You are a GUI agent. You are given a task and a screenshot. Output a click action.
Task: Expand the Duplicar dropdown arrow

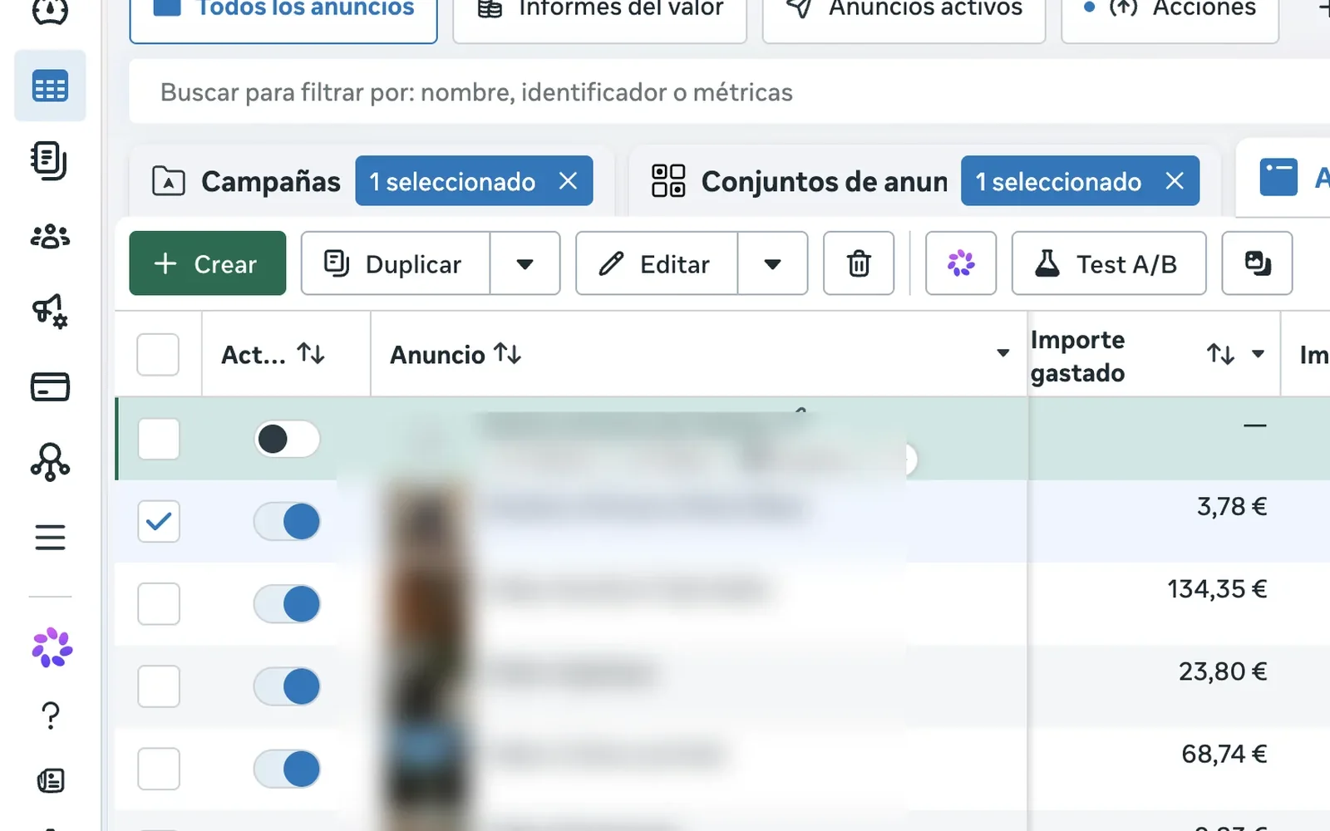click(525, 263)
